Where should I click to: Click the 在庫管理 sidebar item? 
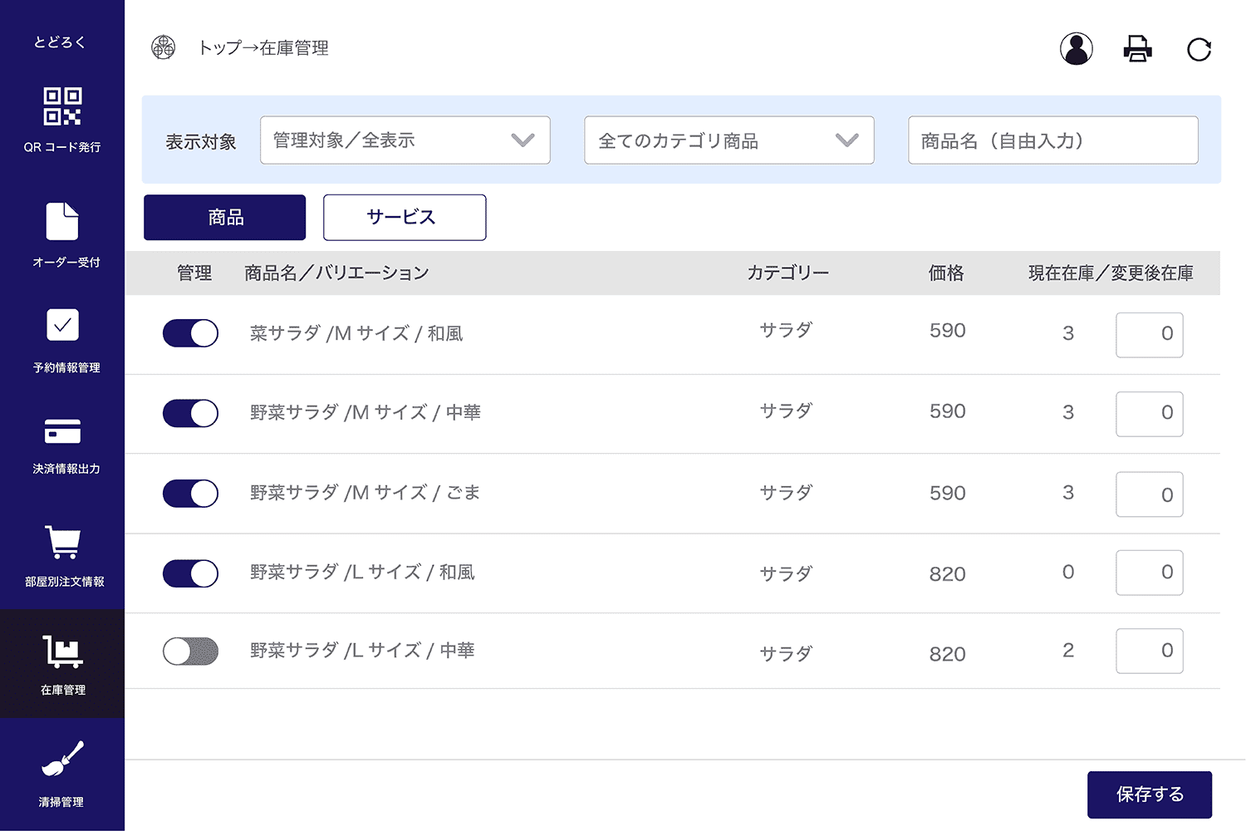62,663
